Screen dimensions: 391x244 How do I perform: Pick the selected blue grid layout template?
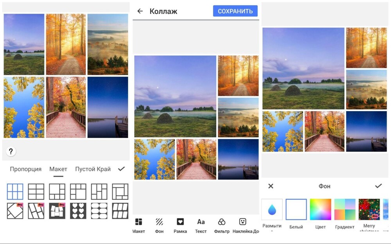[15, 192]
